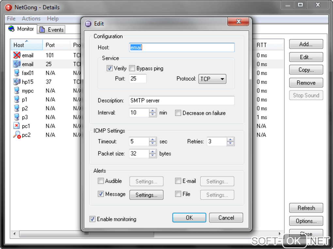Decrease the Retries spinner value
Screen dimensions: 333x249
click(x=230, y=144)
